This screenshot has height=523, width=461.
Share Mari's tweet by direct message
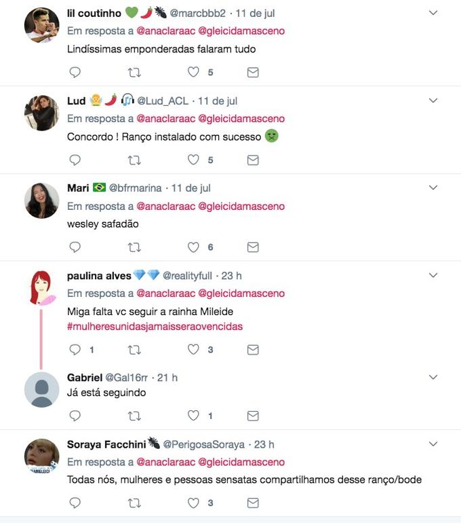(253, 247)
